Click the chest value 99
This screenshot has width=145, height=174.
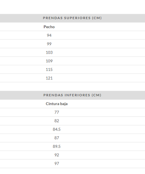[x=49, y=44]
